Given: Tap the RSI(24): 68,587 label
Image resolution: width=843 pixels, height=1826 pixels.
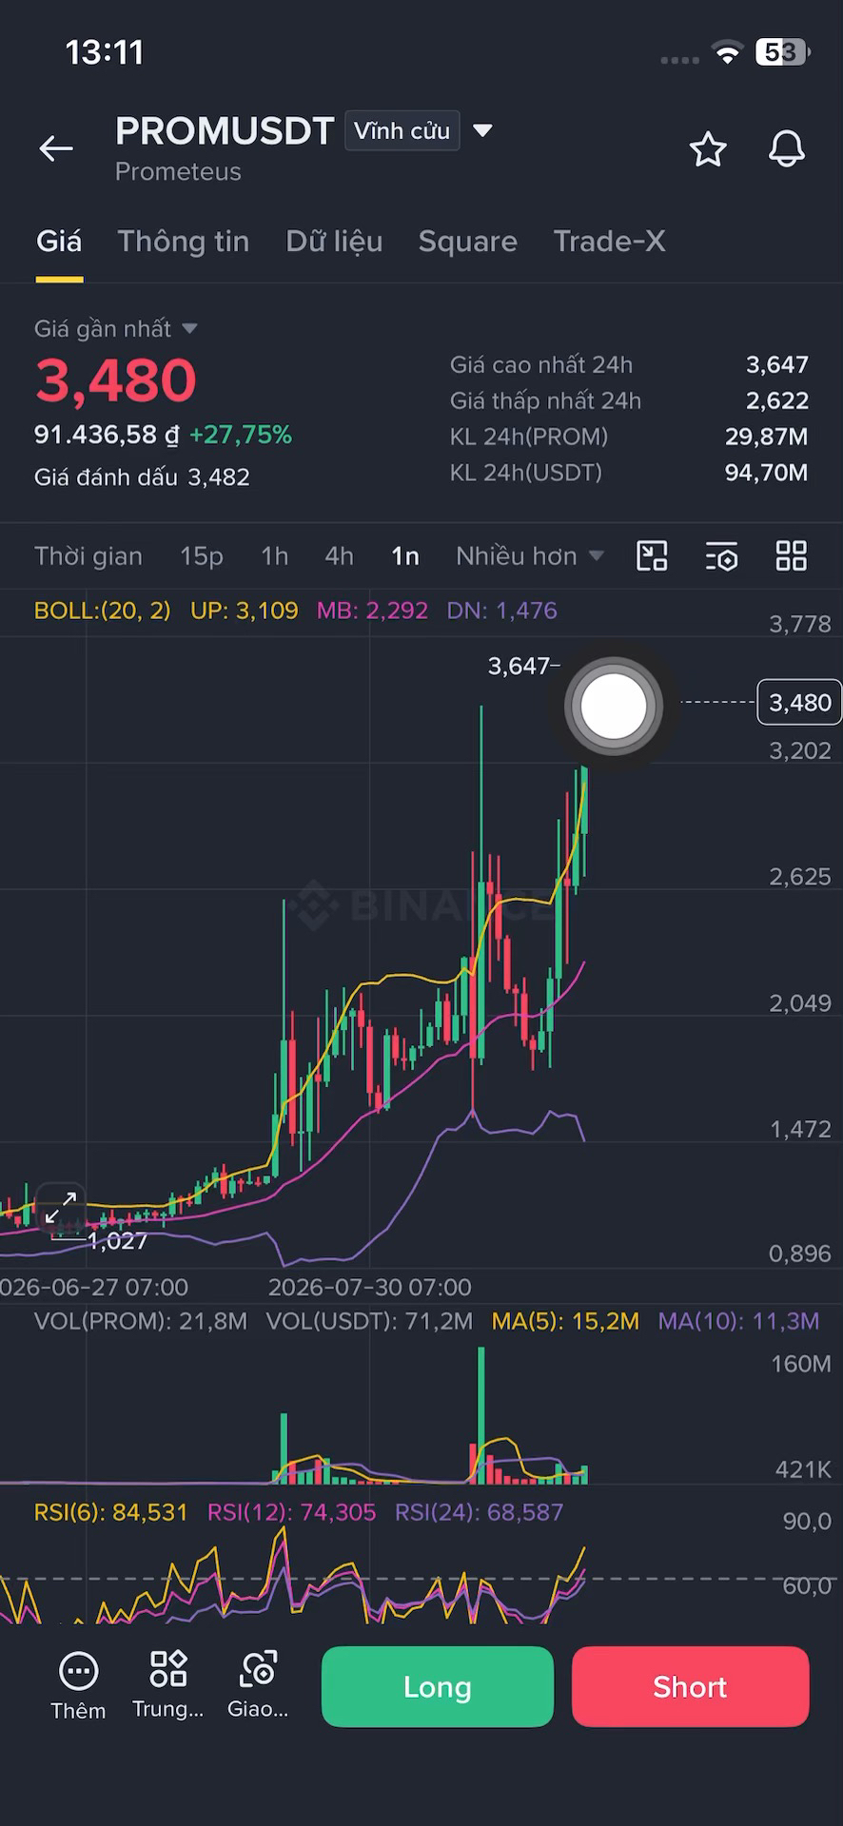Looking at the screenshot, I should (480, 1512).
